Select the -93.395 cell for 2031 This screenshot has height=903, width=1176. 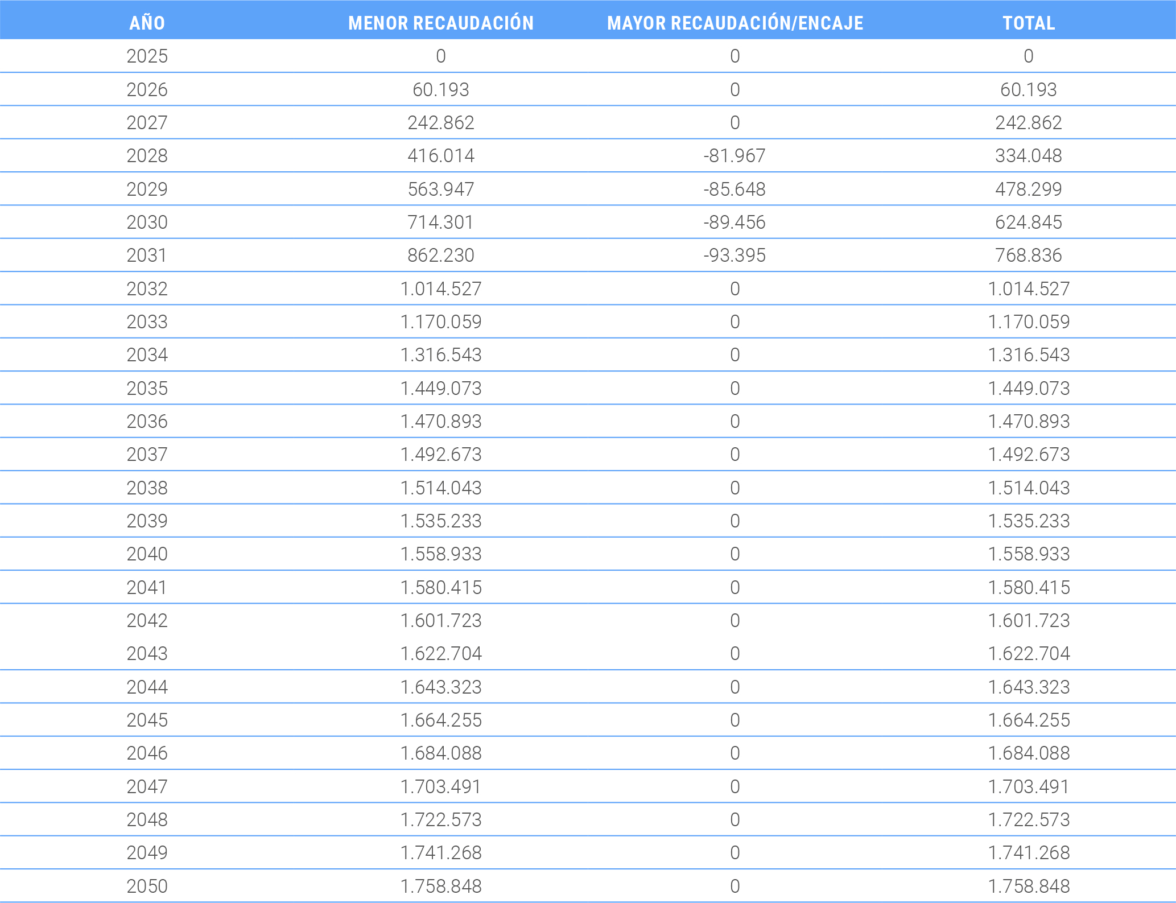tap(735, 255)
